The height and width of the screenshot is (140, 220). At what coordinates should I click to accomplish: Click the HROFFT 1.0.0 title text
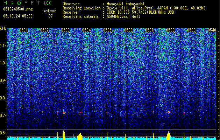click(x=27, y=3)
